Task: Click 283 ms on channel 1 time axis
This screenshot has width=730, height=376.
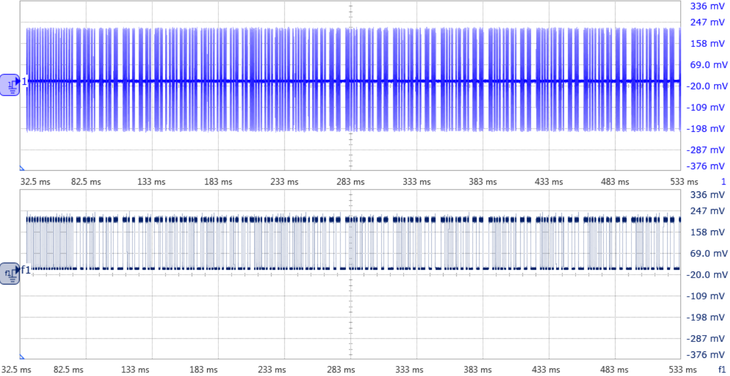Action: click(350, 182)
